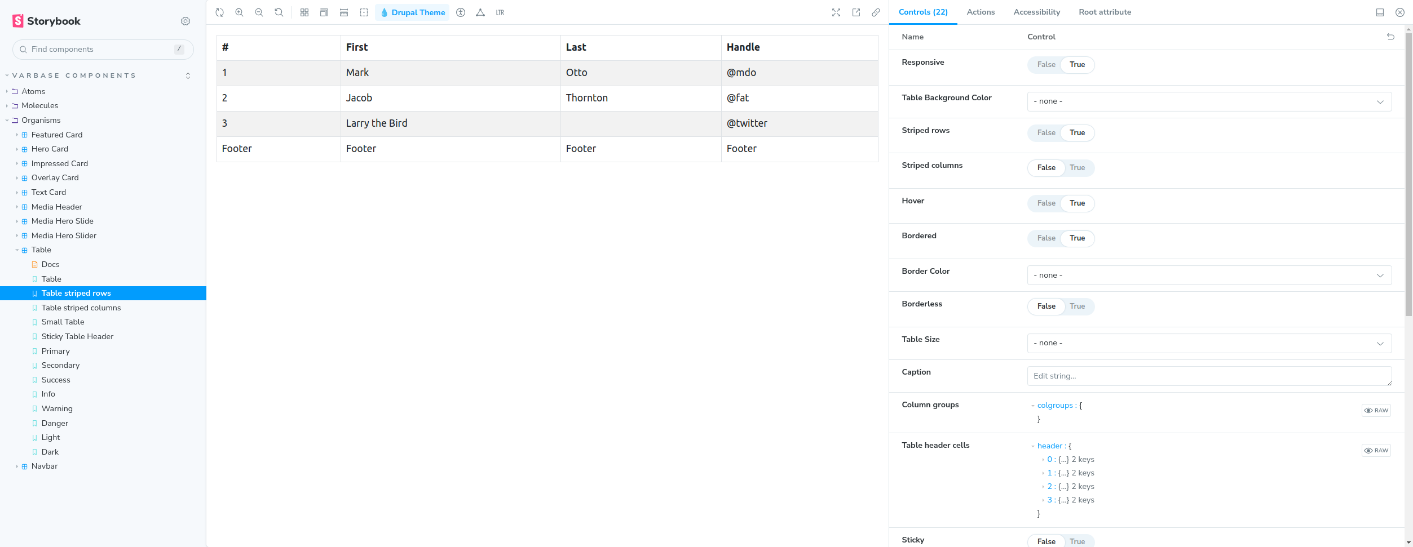Set Responsive to False
This screenshot has height=547, width=1413.
coord(1046,65)
